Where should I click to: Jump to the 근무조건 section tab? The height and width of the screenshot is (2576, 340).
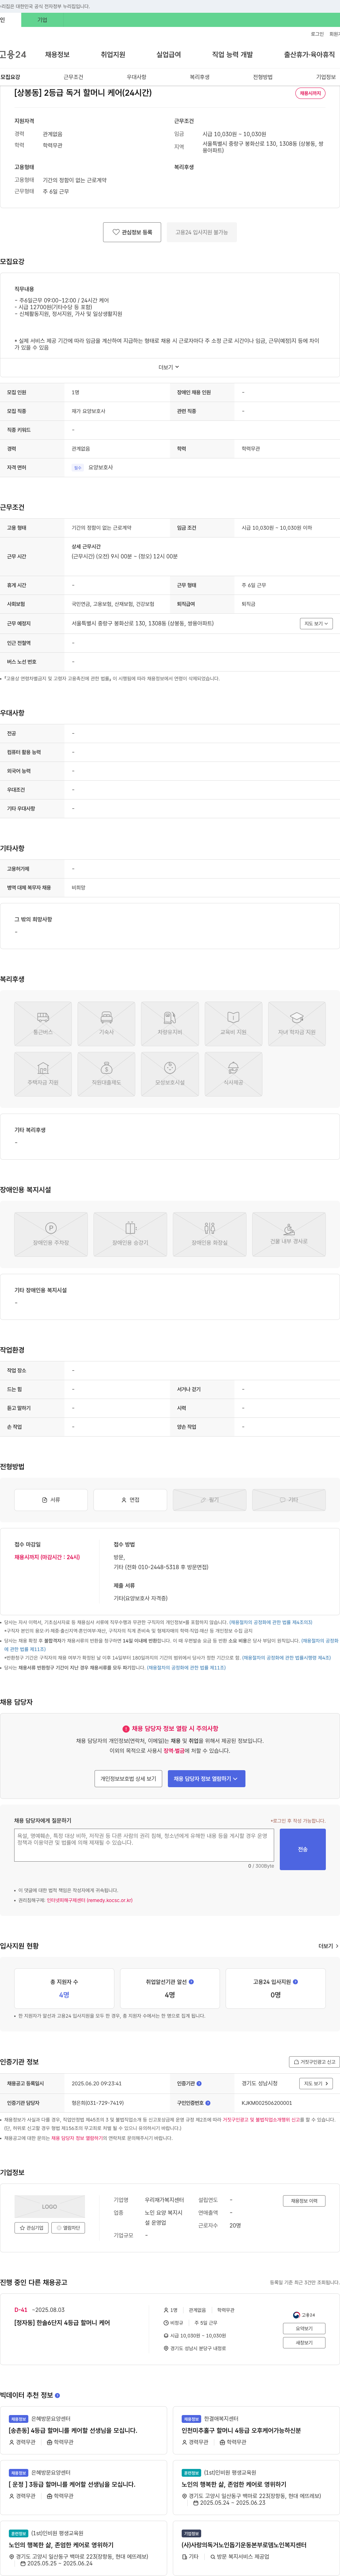pos(73,77)
